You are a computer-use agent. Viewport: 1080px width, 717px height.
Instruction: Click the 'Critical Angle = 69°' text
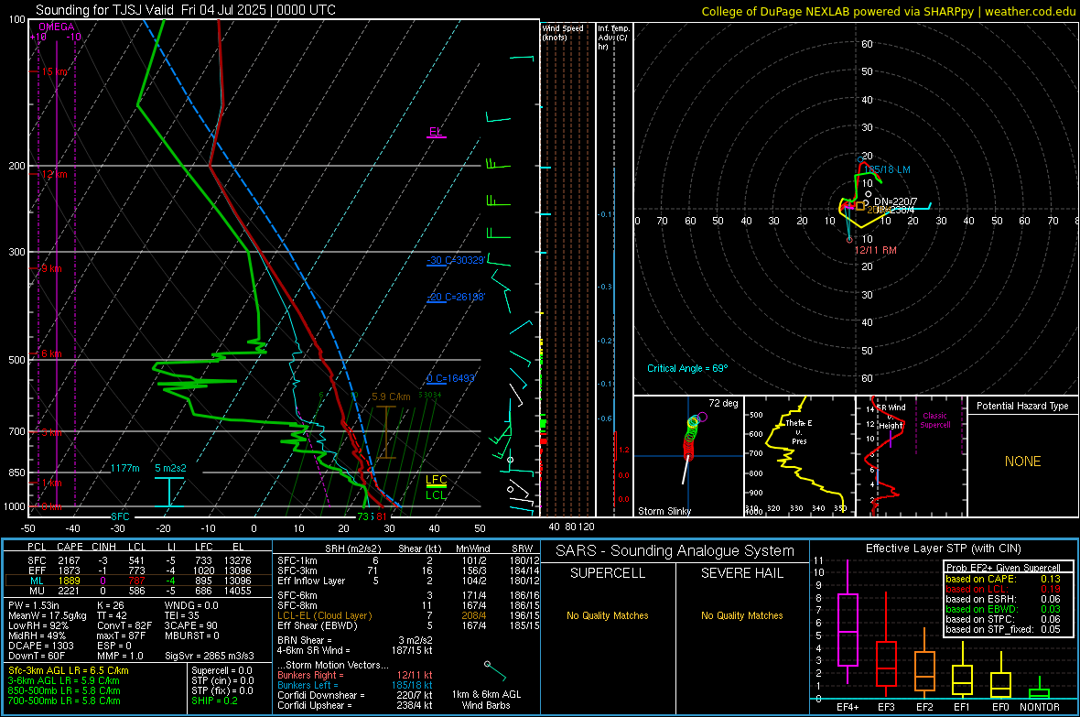coord(687,369)
